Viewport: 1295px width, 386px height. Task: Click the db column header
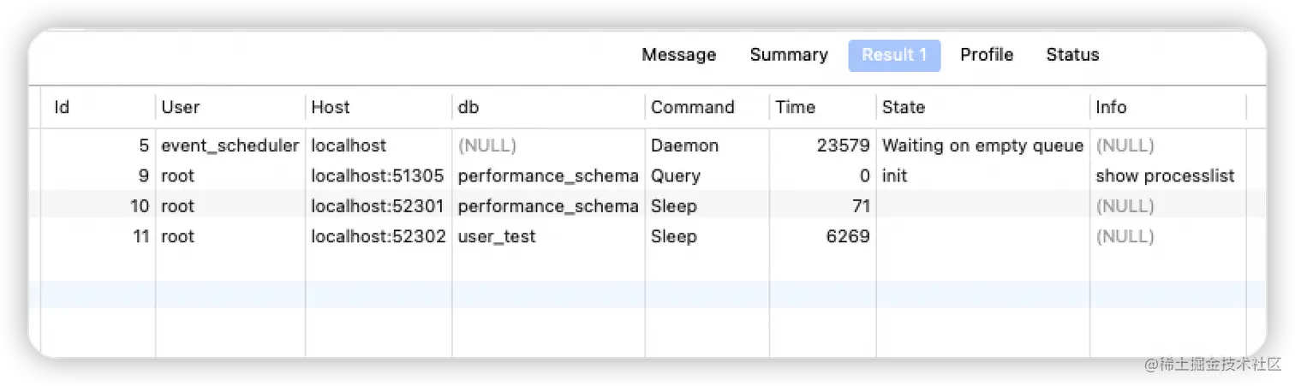548,107
